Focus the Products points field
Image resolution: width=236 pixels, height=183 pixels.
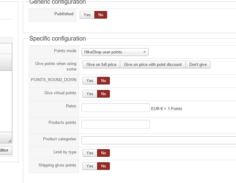[x=115, y=124]
